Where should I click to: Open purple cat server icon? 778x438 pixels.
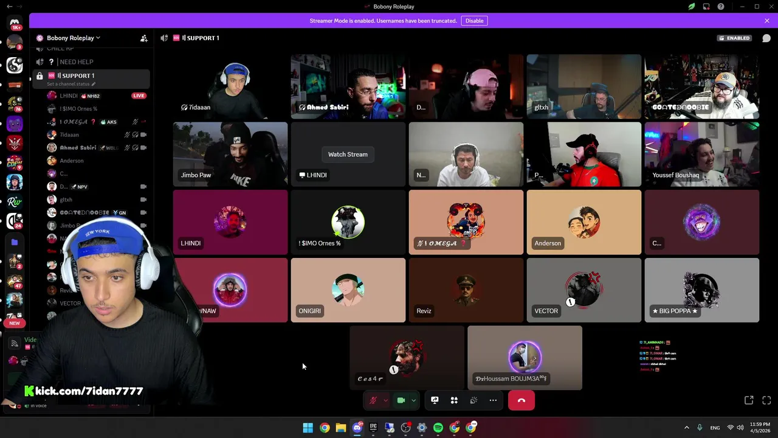[x=15, y=124]
